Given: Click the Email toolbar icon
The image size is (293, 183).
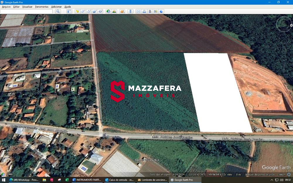Looking at the screenshot, I should click(138, 11).
